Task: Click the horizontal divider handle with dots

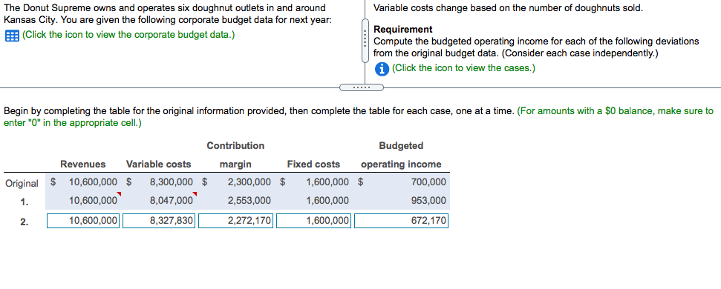Action: tap(362, 87)
